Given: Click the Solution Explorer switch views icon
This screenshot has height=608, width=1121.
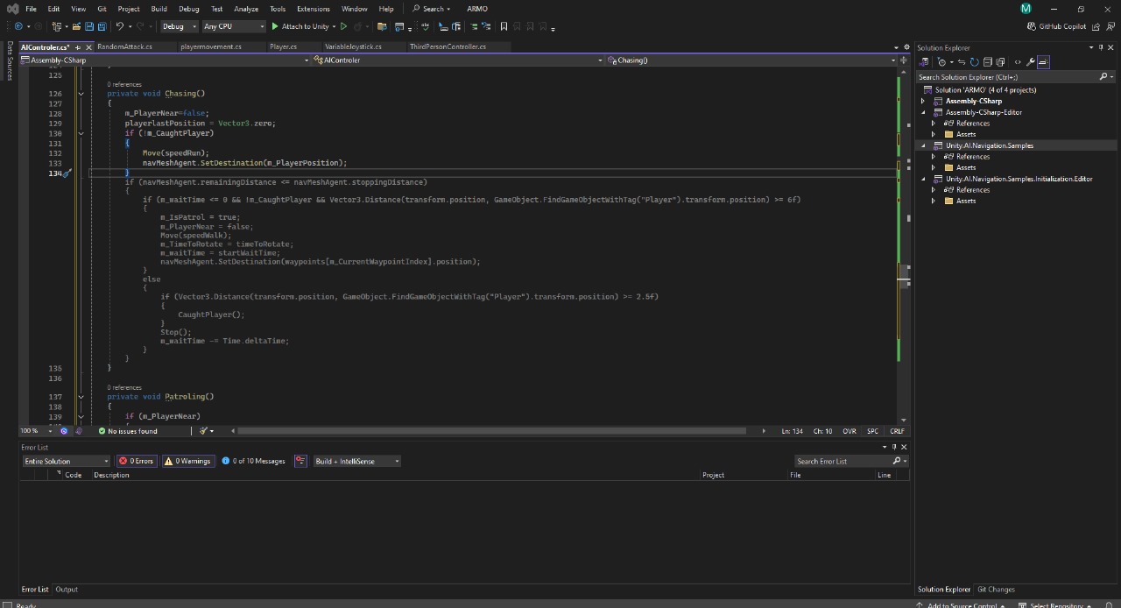Looking at the screenshot, I should point(923,62).
